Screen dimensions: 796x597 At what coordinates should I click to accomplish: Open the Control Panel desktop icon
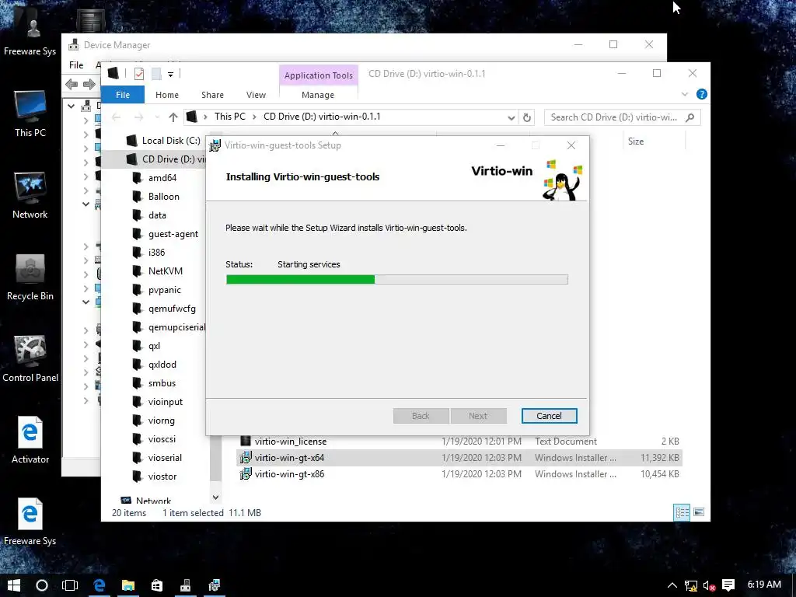tap(30, 359)
